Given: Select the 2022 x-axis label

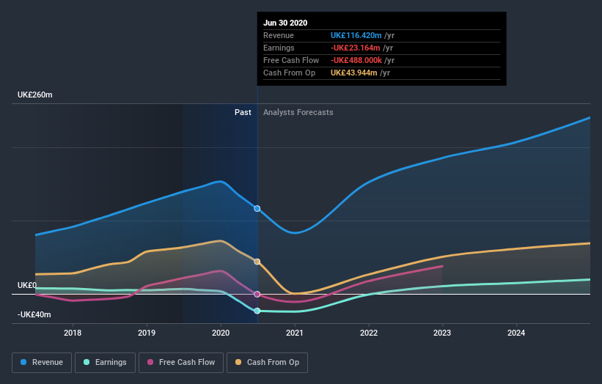Looking at the screenshot, I should pyautogui.click(x=369, y=333).
